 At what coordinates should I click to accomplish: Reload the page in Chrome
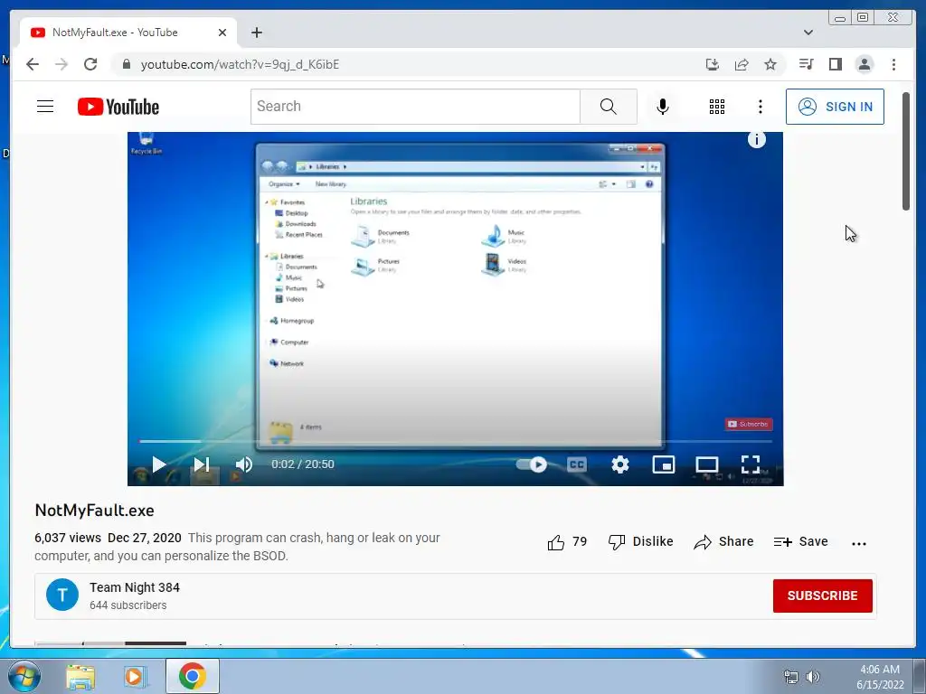pos(90,64)
